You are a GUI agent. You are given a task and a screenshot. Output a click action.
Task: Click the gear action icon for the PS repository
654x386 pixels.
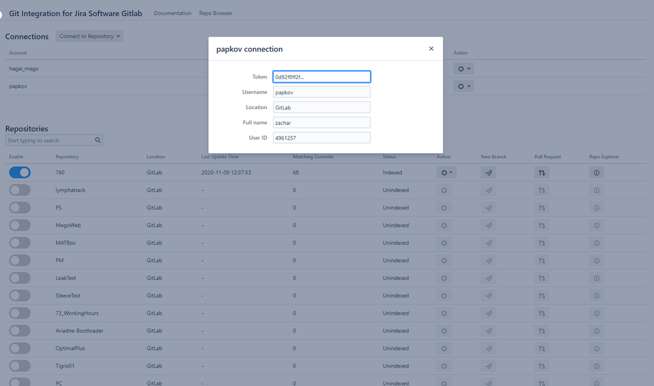[x=445, y=207]
